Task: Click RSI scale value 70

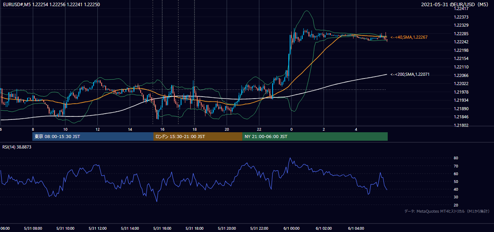Action: (x=456, y=166)
